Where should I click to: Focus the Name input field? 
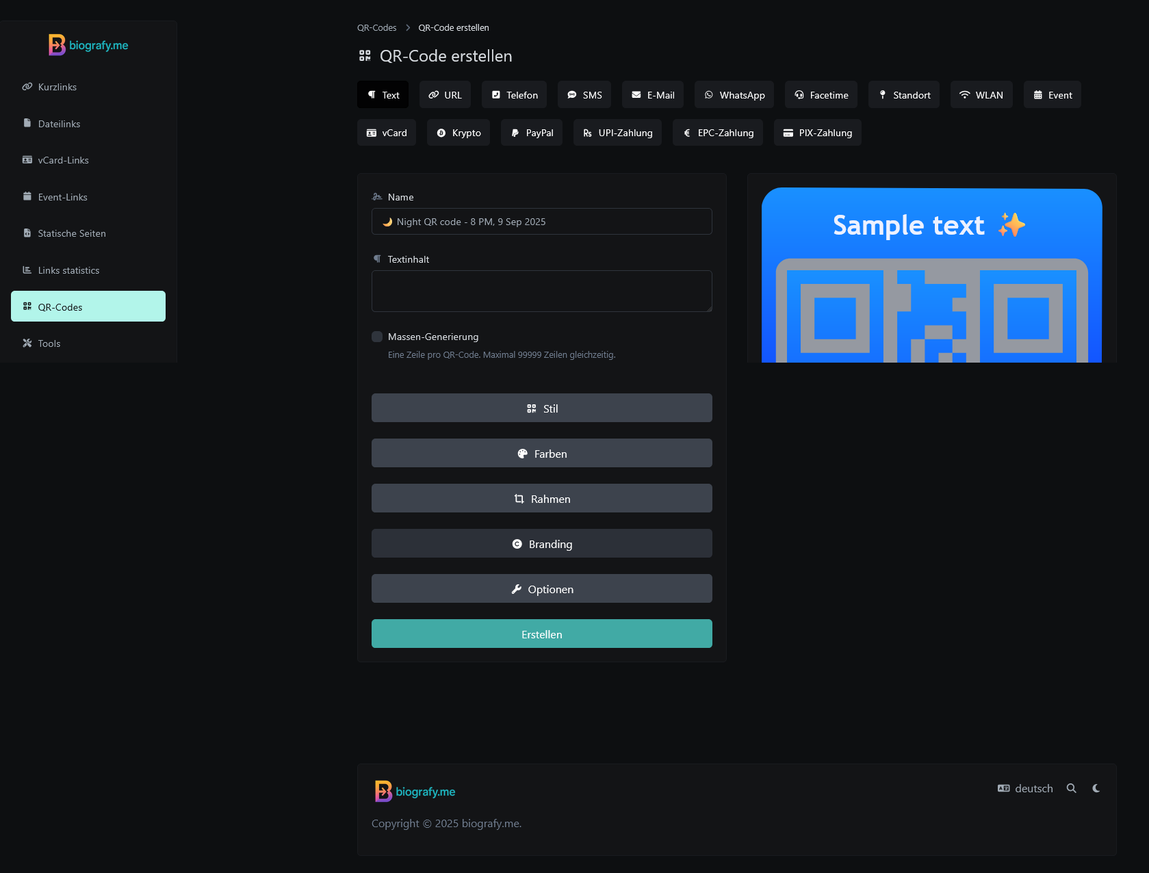tap(542, 222)
